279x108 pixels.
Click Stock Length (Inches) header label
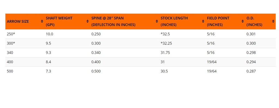click(174, 21)
